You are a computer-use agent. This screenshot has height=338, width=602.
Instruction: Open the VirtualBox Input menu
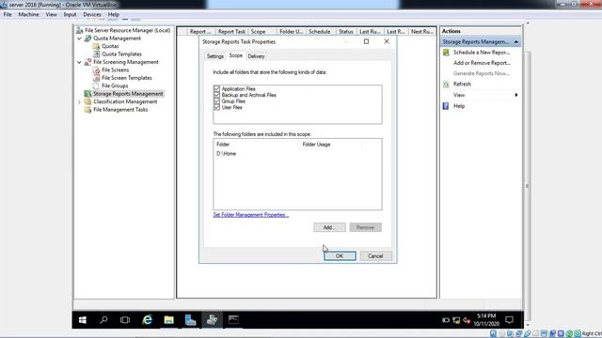(x=70, y=15)
